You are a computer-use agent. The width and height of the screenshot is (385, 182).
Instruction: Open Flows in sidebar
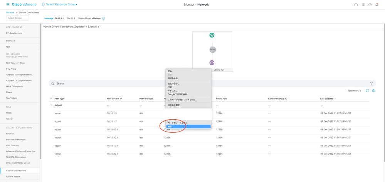tap(9, 92)
